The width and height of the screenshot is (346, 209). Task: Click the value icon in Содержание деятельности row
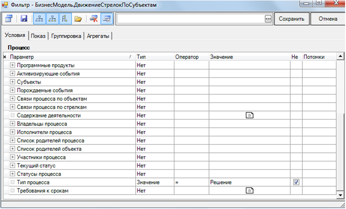click(249, 116)
